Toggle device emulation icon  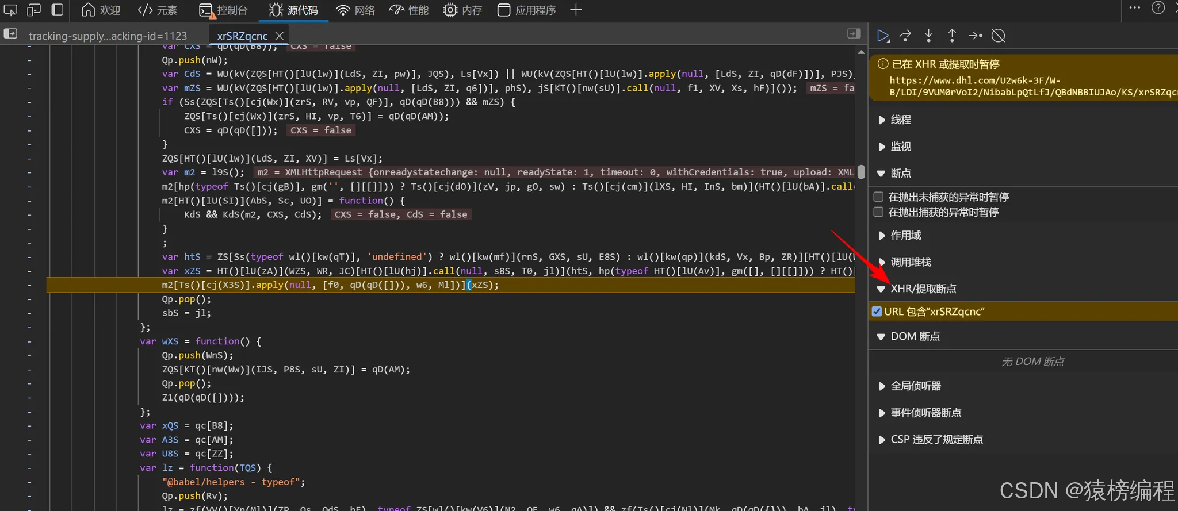click(x=34, y=10)
